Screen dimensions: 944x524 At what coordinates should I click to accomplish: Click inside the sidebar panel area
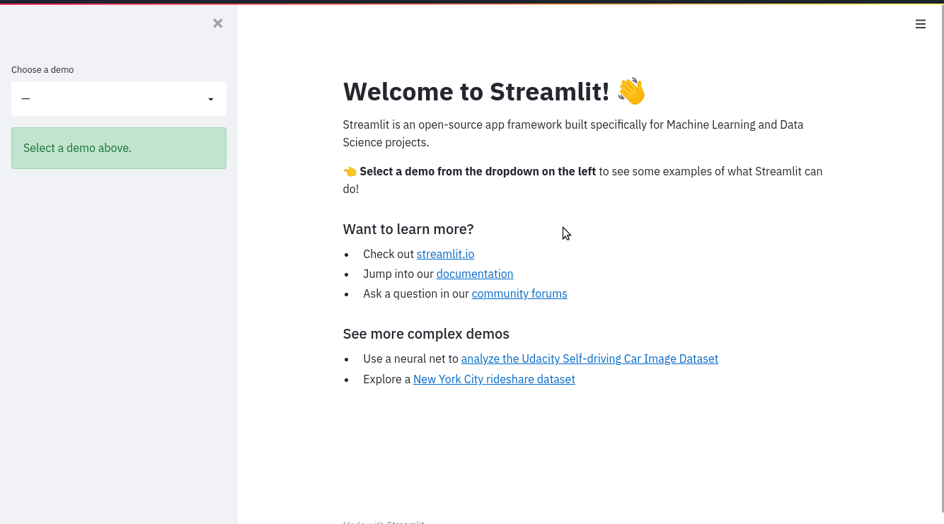tap(118, 318)
